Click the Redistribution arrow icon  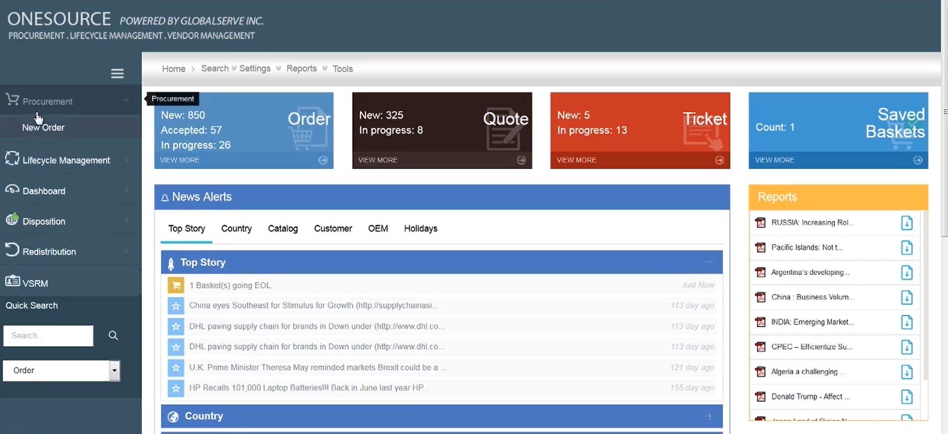(x=12, y=250)
